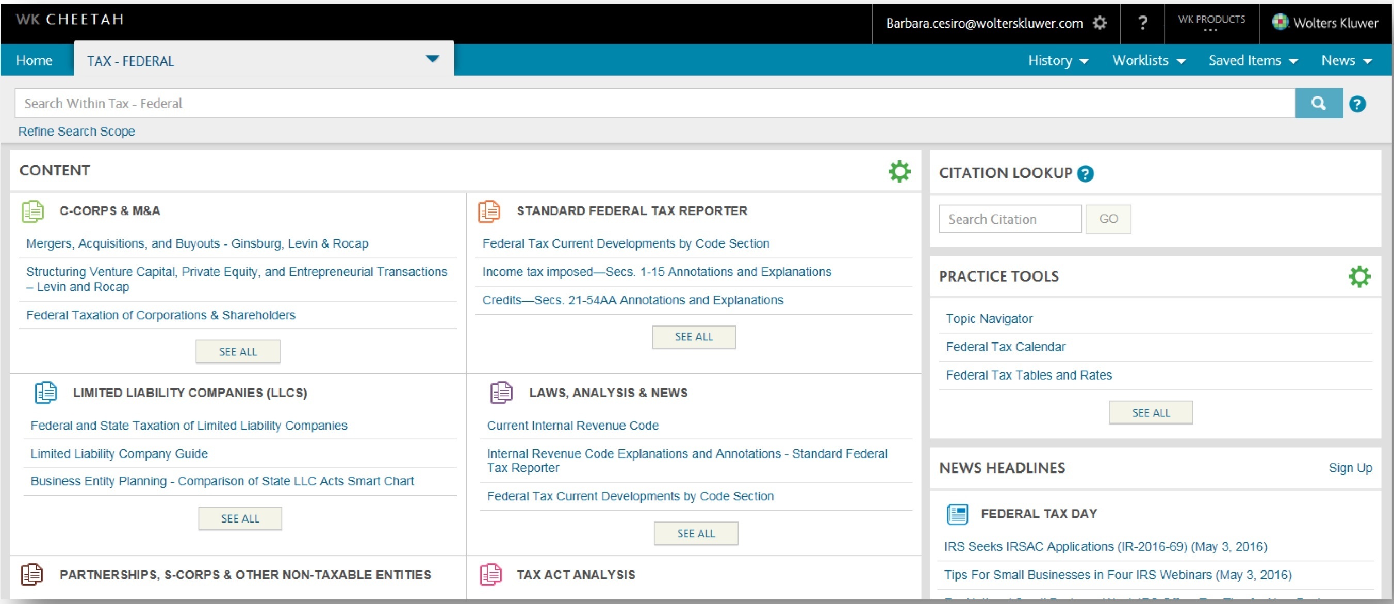Open Federal Tax Current Developments under Laws section

click(x=630, y=496)
